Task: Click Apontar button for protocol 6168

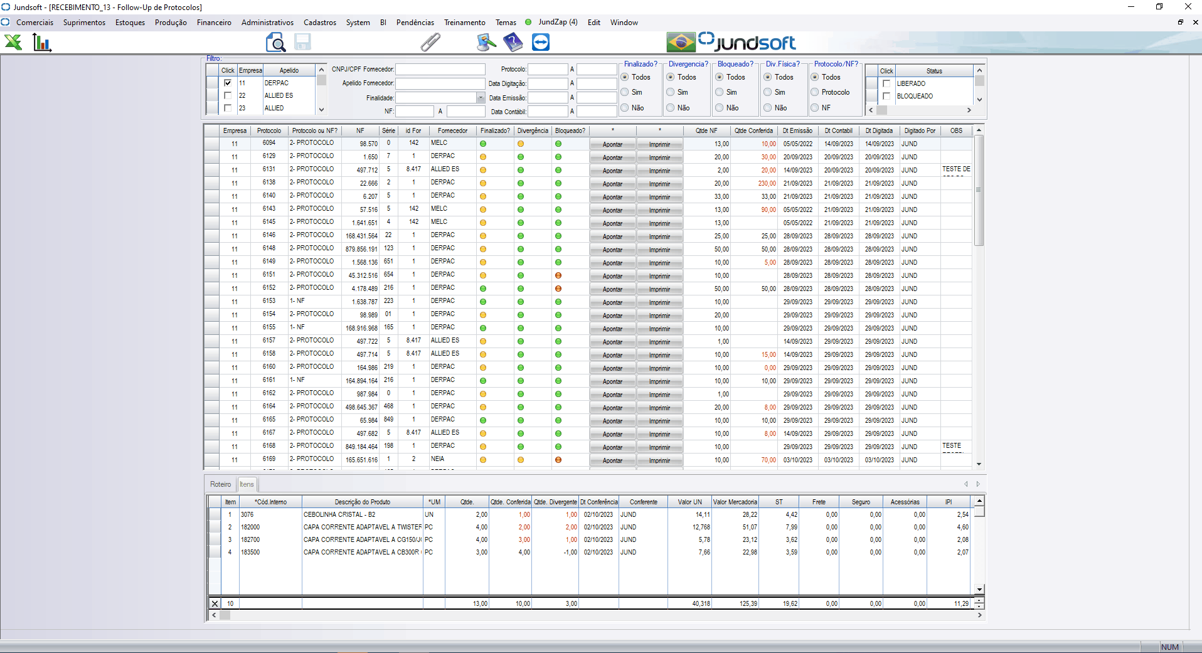Action: point(613,447)
